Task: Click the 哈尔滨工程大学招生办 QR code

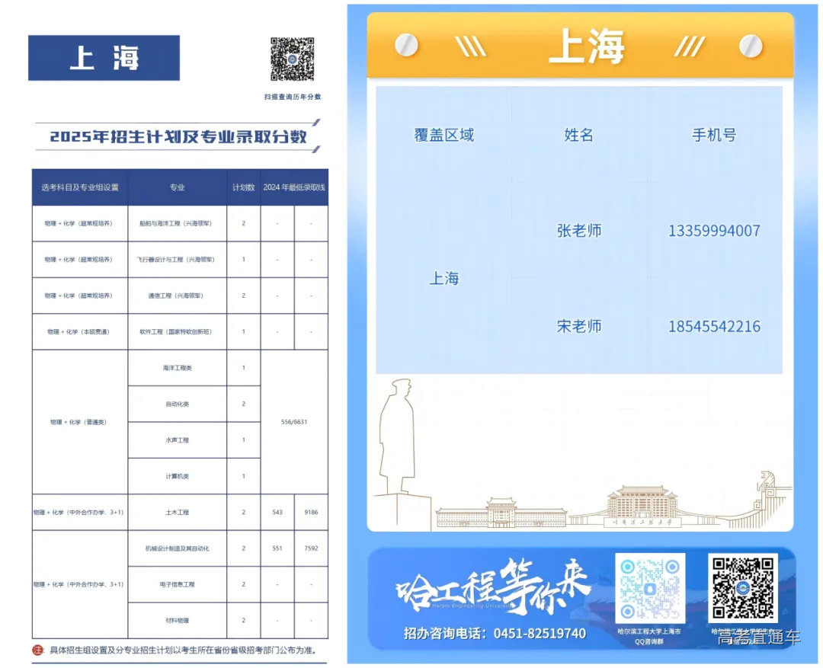Action: [743, 590]
